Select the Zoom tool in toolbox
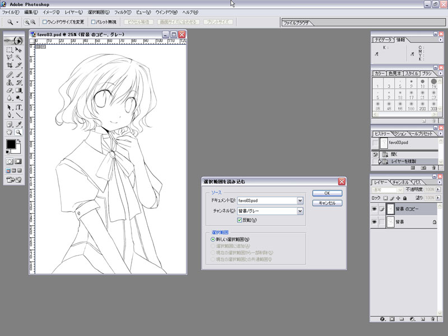This screenshot has width=448, height=336. [18, 132]
